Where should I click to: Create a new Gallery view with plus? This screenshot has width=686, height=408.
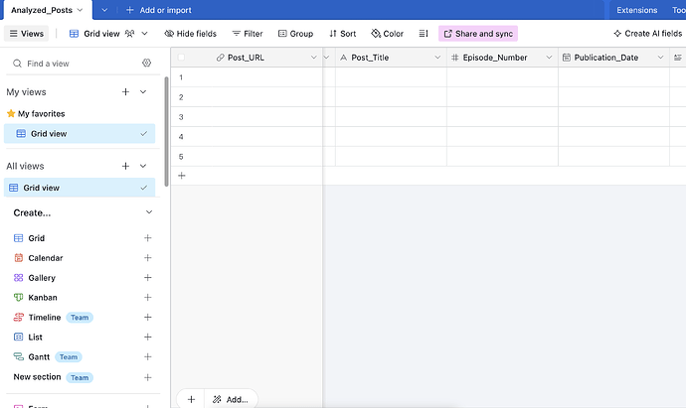pyautogui.click(x=148, y=278)
